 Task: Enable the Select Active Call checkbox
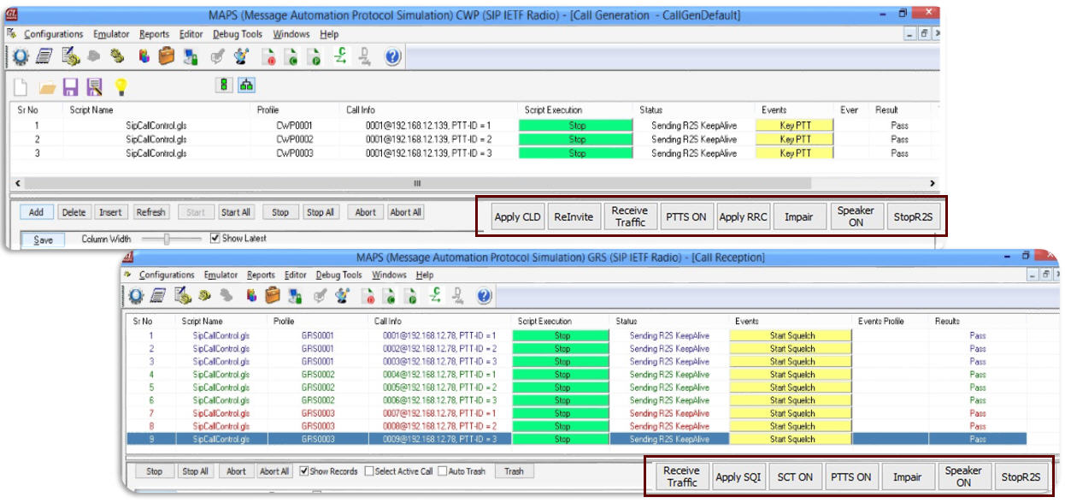[369, 471]
